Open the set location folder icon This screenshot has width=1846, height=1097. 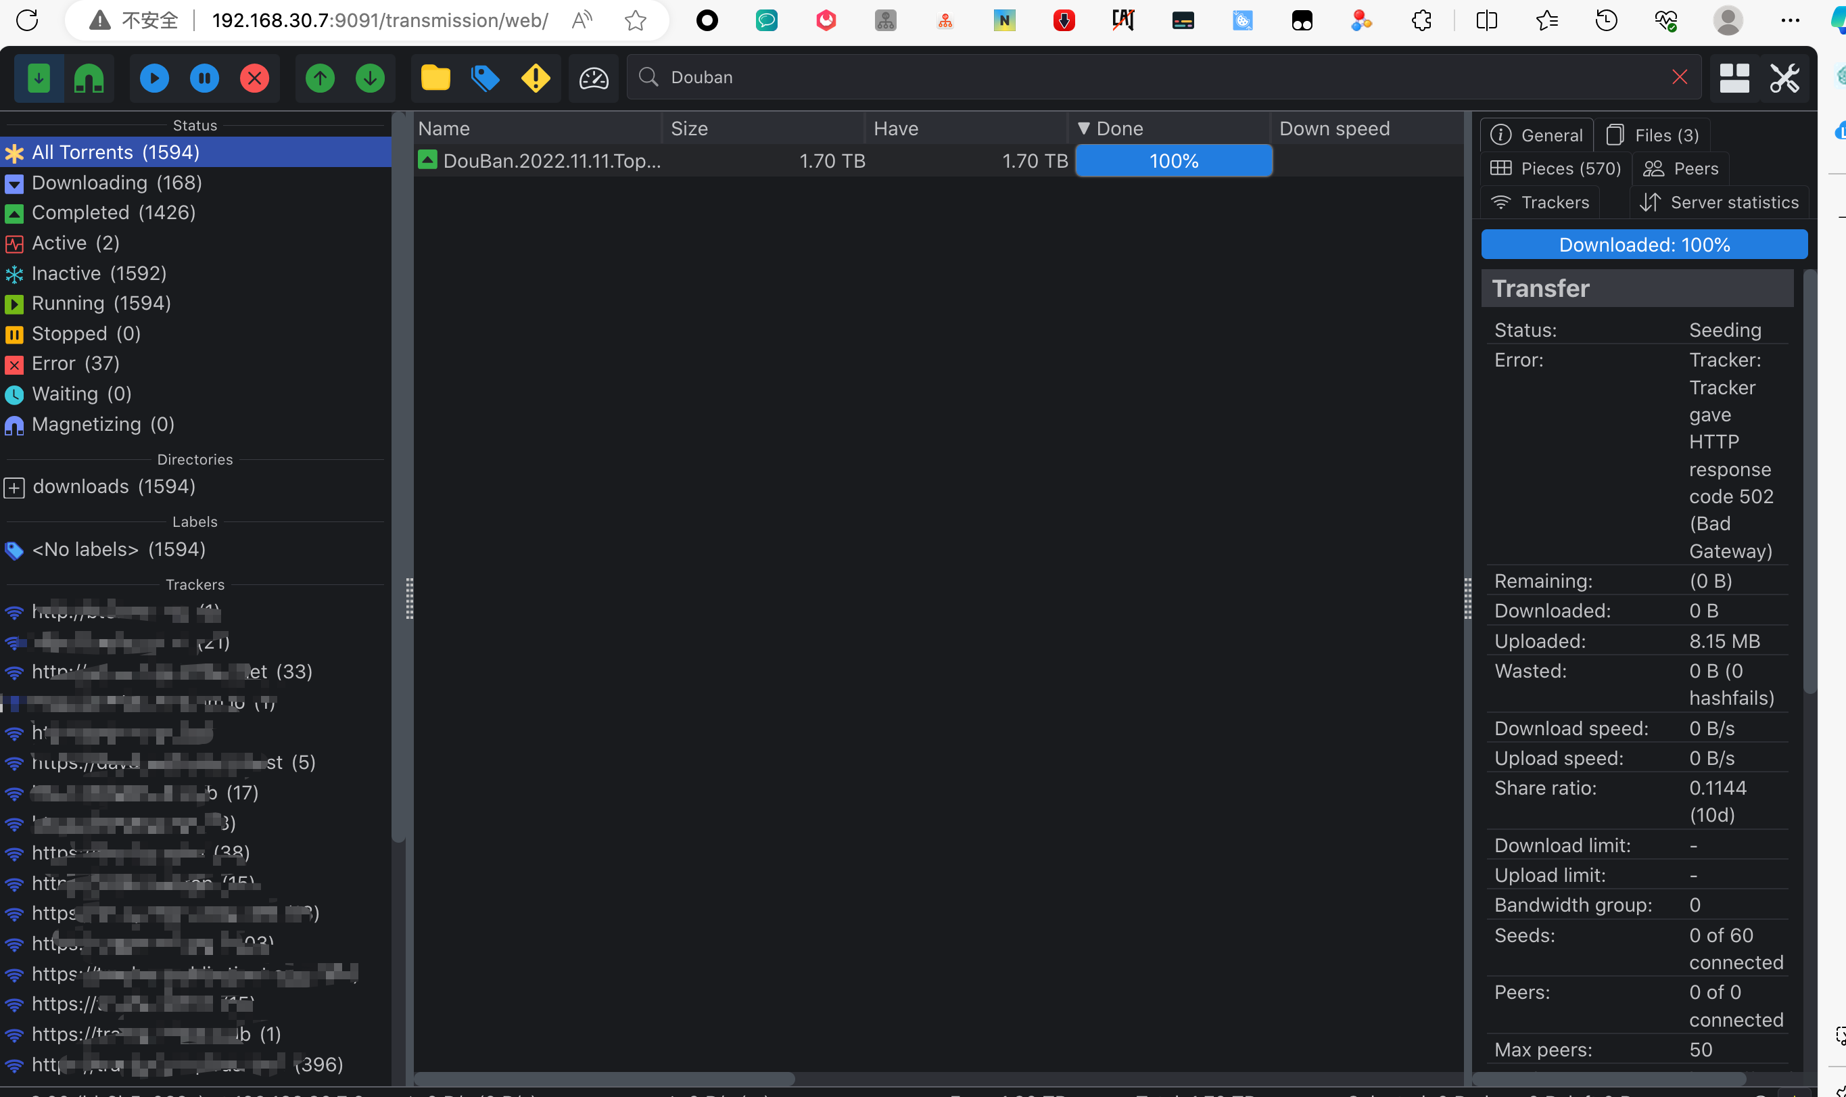tap(435, 78)
